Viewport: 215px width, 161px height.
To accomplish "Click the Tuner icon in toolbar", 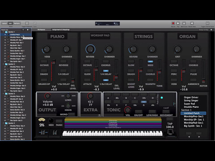I will click(x=34, y=23).
